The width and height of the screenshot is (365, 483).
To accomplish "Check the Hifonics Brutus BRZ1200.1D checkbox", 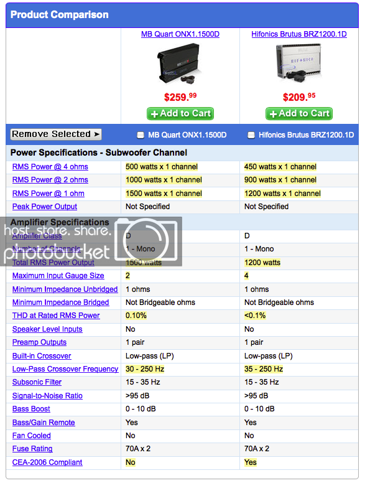I will pos(251,135).
